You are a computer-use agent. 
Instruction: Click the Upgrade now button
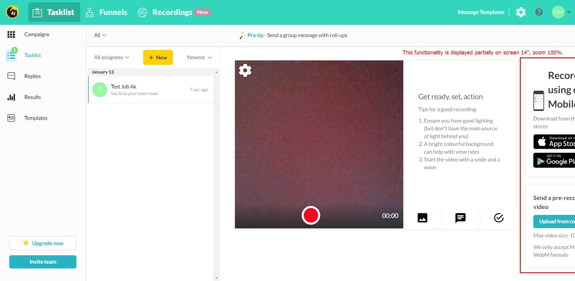coord(43,243)
